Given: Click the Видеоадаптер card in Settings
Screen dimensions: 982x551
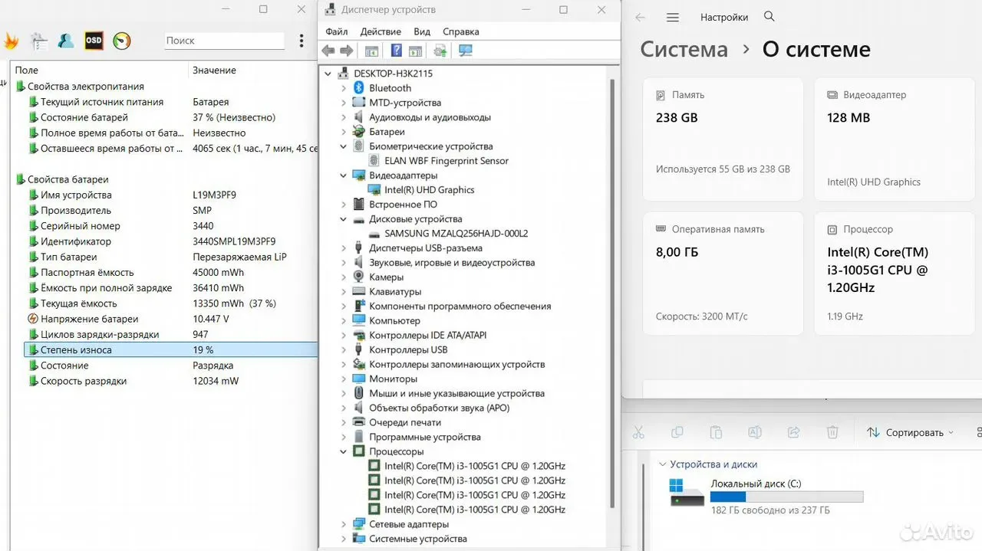Looking at the screenshot, I should point(895,139).
